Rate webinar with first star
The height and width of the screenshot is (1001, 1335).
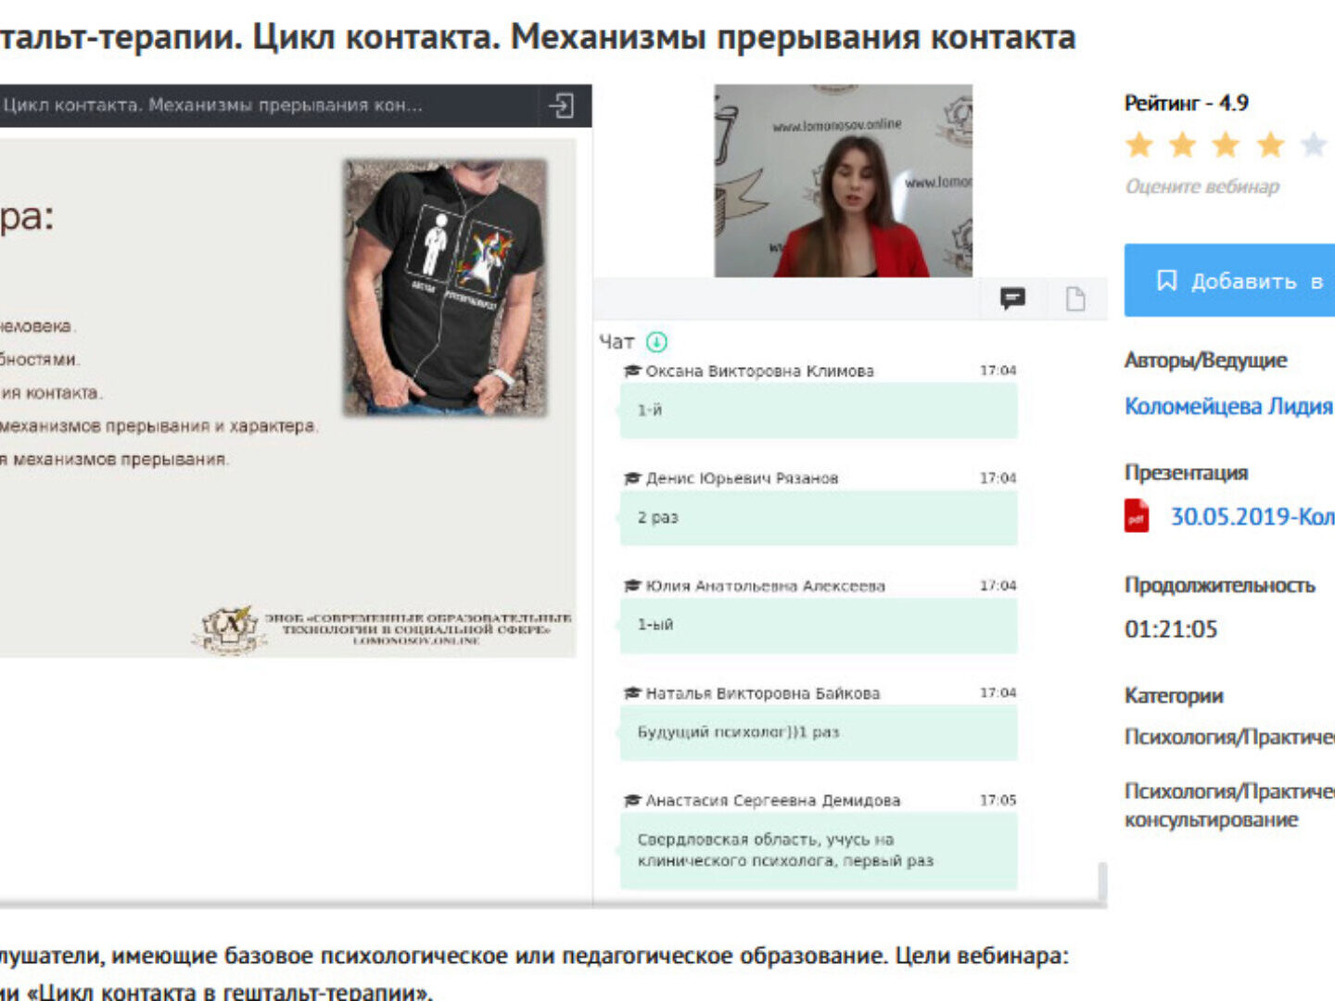[x=1139, y=146]
